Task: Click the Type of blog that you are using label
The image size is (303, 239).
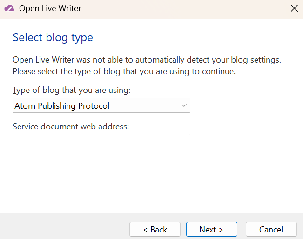Action: (x=71, y=90)
